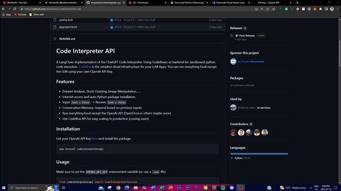Click the Usage heading
The image size is (341, 191).
[x=63, y=162]
